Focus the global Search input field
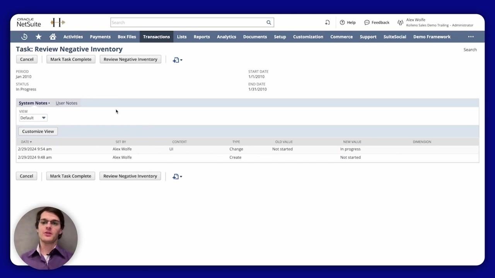 pyautogui.click(x=188, y=22)
